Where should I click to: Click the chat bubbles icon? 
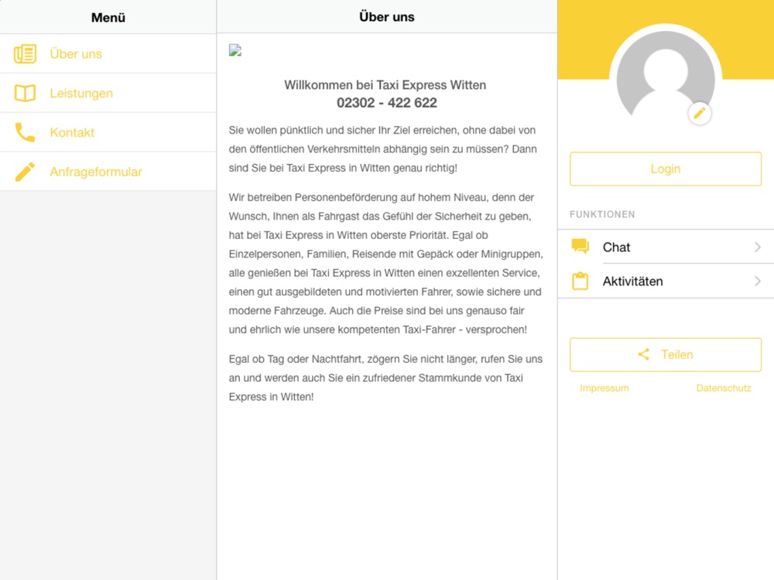tap(580, 246)
